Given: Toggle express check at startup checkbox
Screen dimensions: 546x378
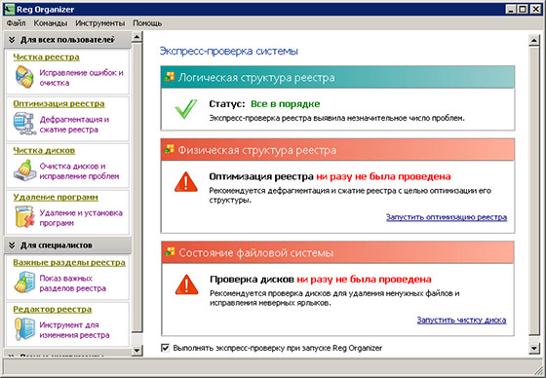Looking at the screenshot, I should click(165, 348).
